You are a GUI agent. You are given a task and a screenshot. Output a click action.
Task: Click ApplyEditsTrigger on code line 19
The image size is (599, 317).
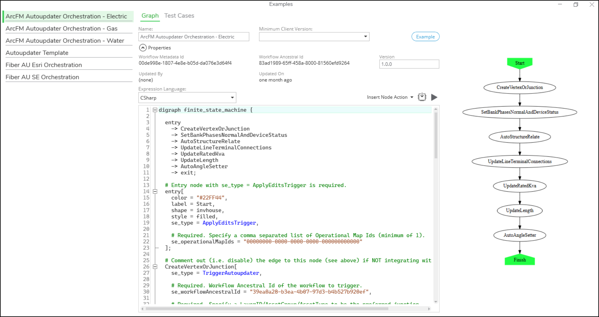click(x=229, y=223)
